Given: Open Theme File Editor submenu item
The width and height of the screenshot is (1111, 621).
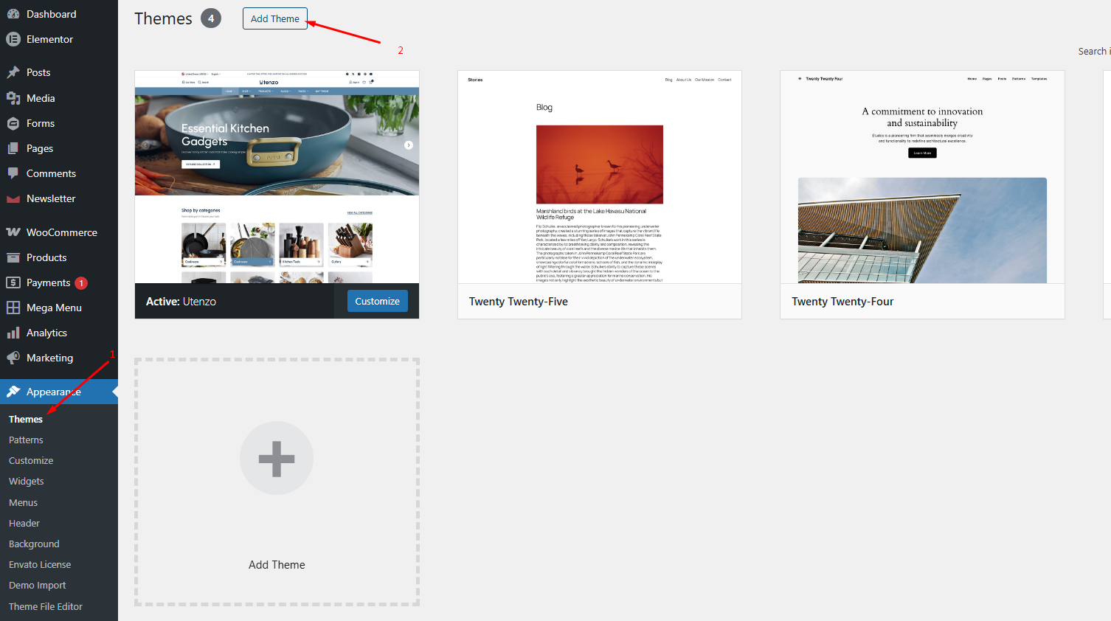Looking at the screenshot, I should click(46, 606).
